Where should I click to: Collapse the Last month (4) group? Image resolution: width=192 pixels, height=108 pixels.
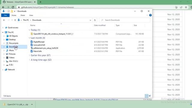pyautogui.click(x=29, y=38)
